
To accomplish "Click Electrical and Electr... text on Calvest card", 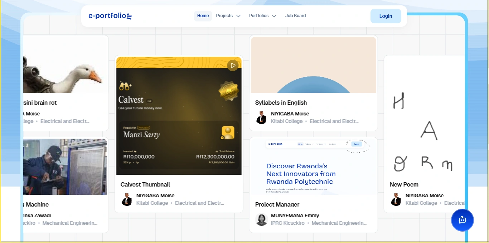I will pyautogui.click(x=199, y=203).
